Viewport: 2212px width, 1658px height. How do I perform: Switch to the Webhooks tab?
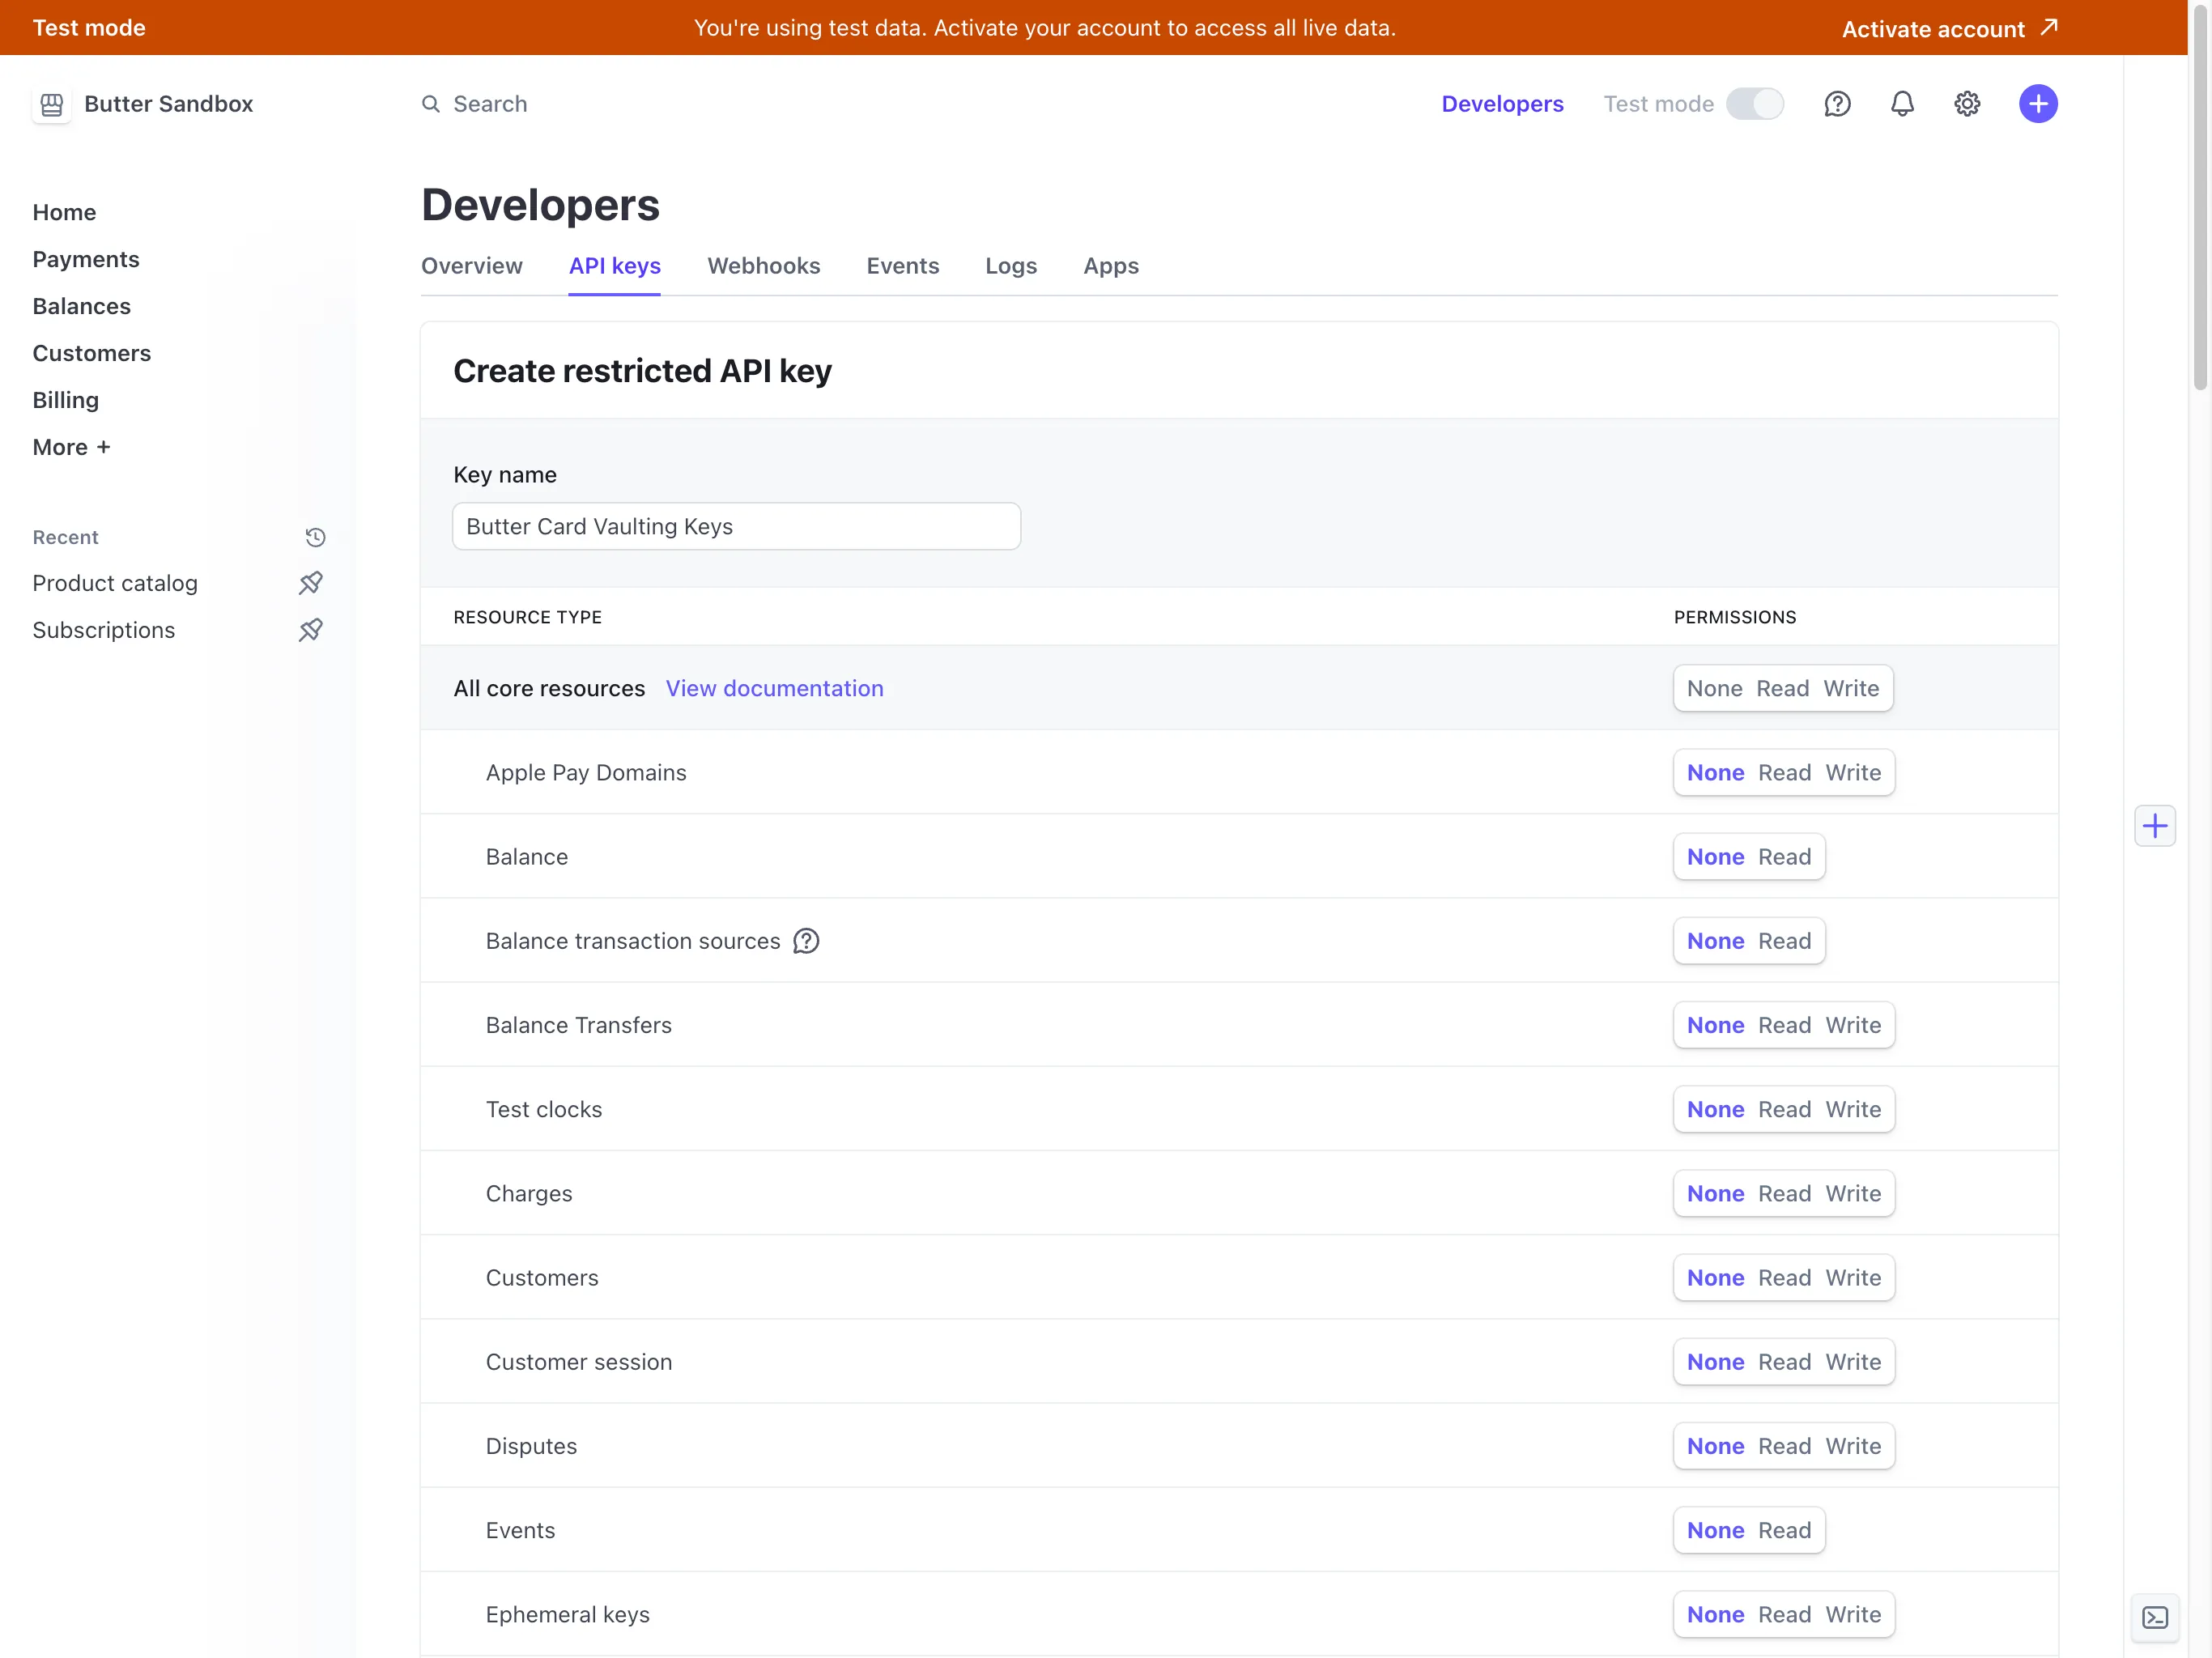tap(764, 266)
